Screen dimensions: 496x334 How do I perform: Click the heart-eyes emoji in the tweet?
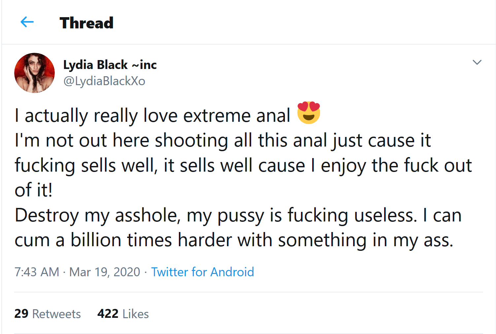(x=309, y=113)
